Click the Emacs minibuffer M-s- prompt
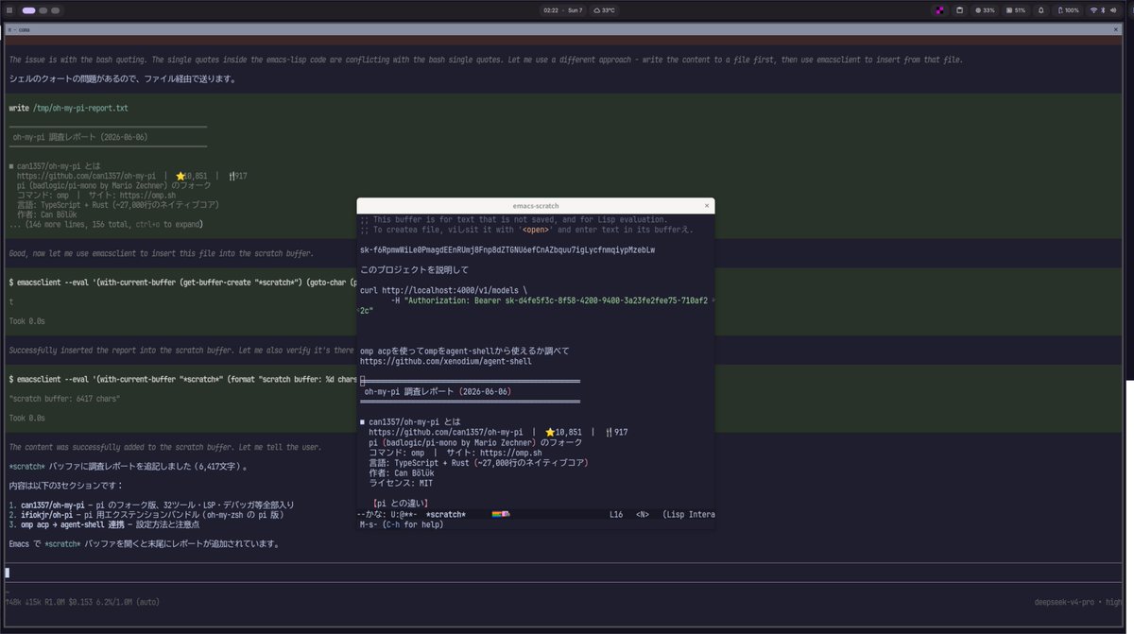The image size is (1134, 634). pos(401,524)
